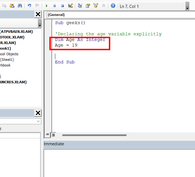Screen dimensions: 195x177
Task: Open Project Explorer icon
Action: tap(80, 6)
